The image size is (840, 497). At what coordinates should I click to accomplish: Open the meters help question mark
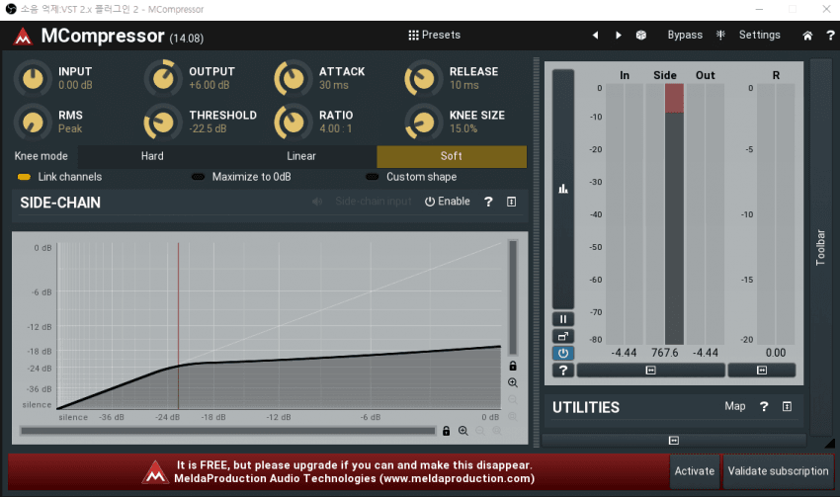point(563,371)
